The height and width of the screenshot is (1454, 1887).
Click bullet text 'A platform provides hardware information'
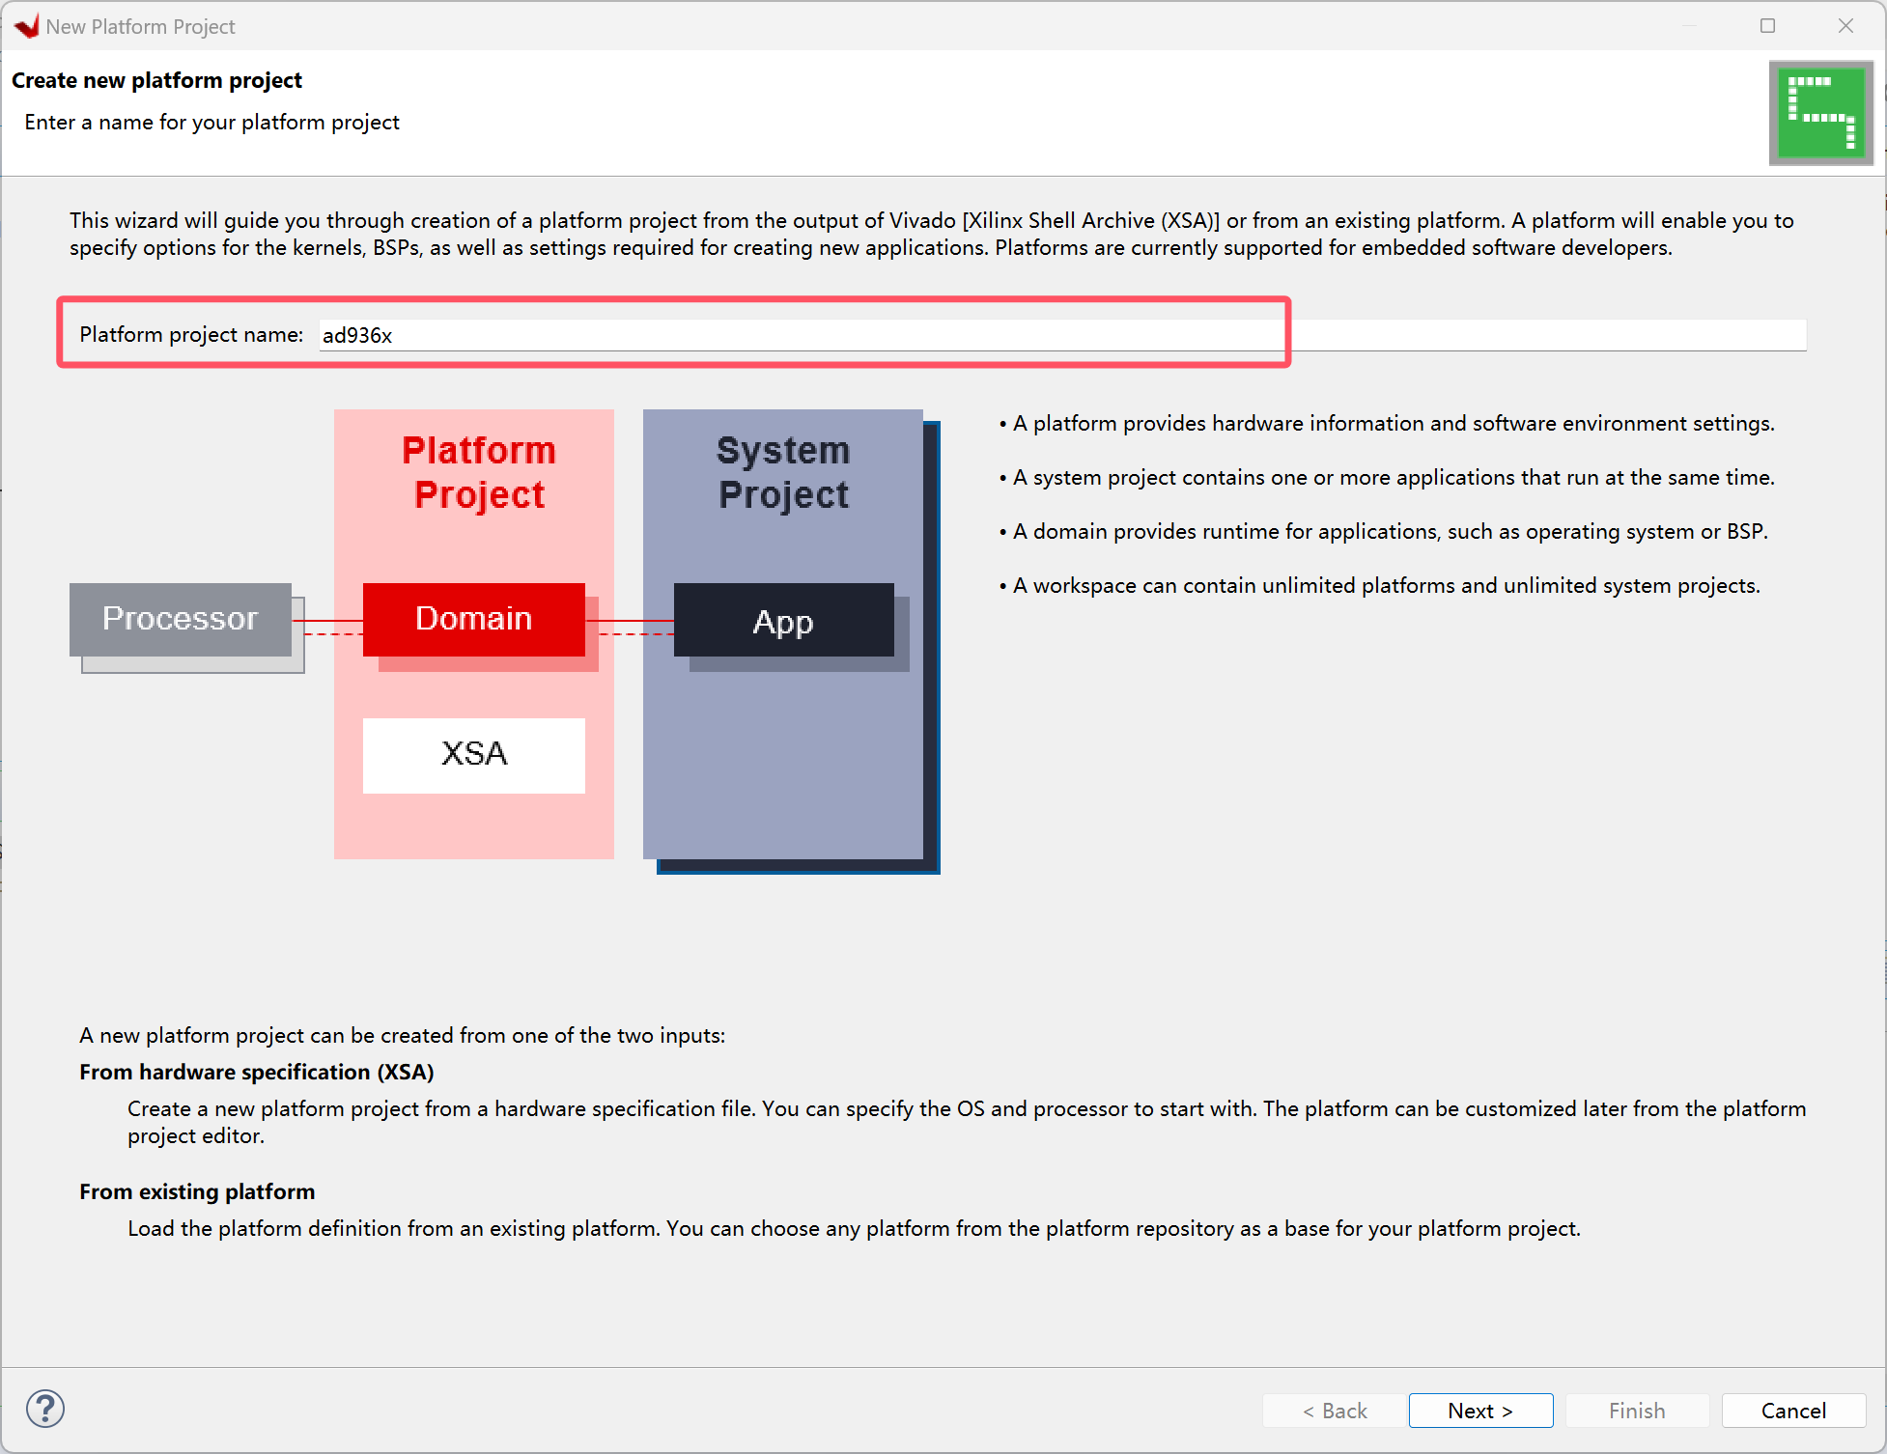click(1387, 424)
